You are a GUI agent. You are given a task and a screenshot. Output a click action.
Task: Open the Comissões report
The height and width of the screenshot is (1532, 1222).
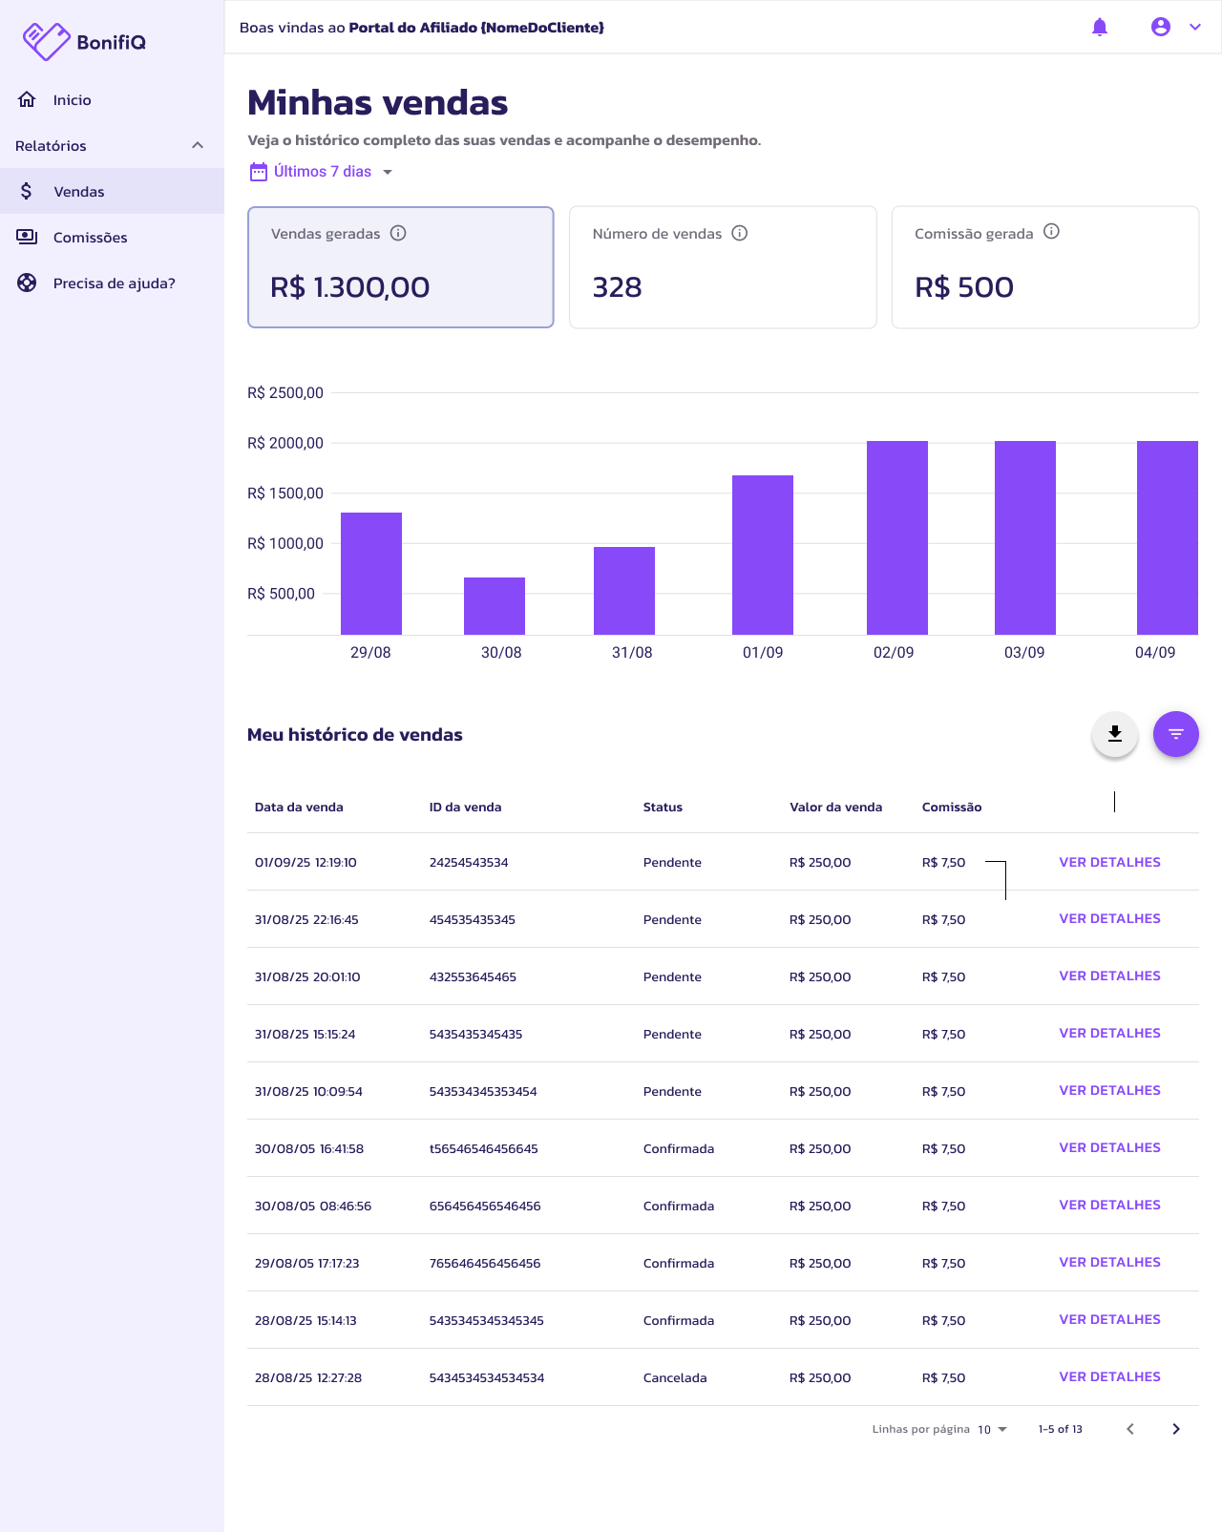click(112, 237)
